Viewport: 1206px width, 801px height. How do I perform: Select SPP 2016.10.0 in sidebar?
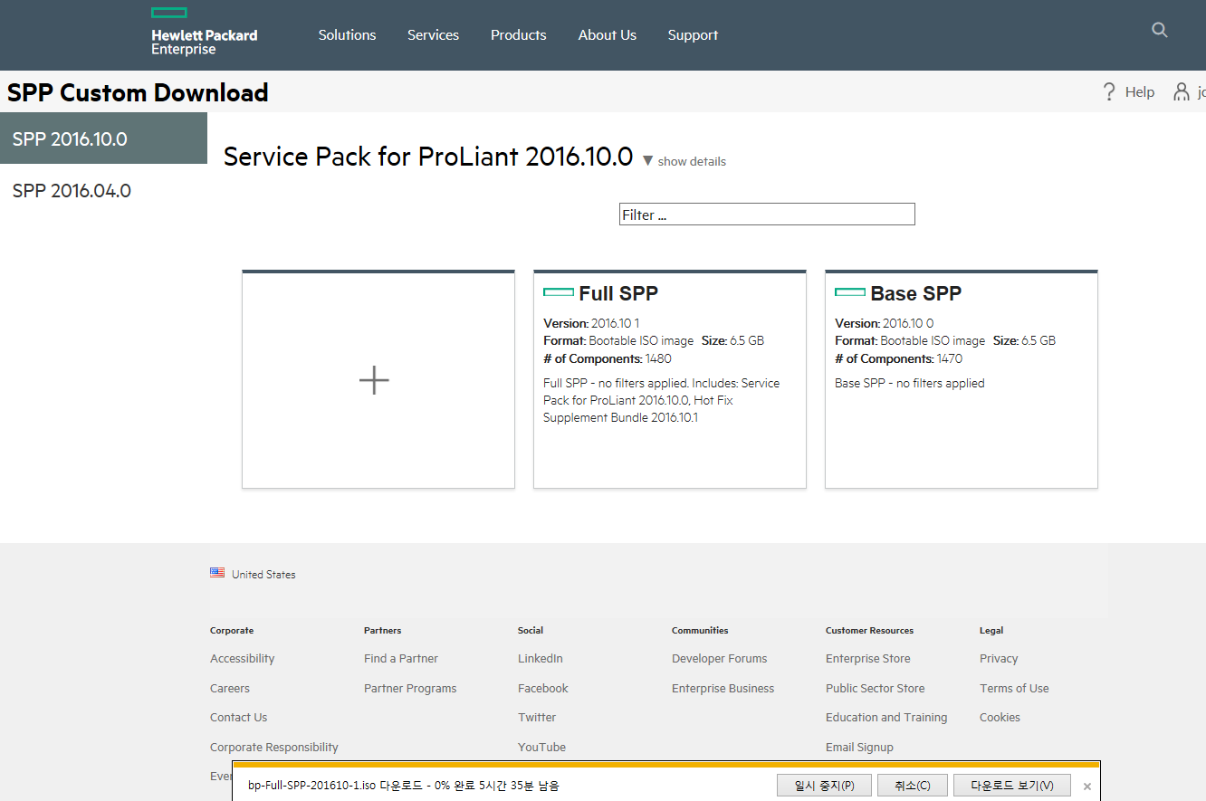point(103,138)
